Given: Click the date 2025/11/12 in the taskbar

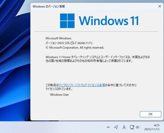Looking at the screenshot, I should tap(152, 129).
